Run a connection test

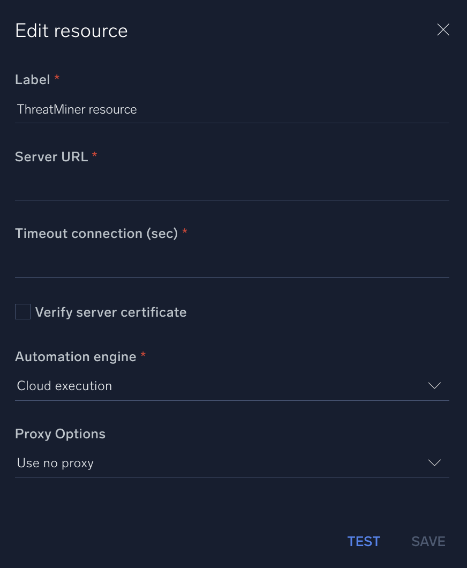click(364, 541)
